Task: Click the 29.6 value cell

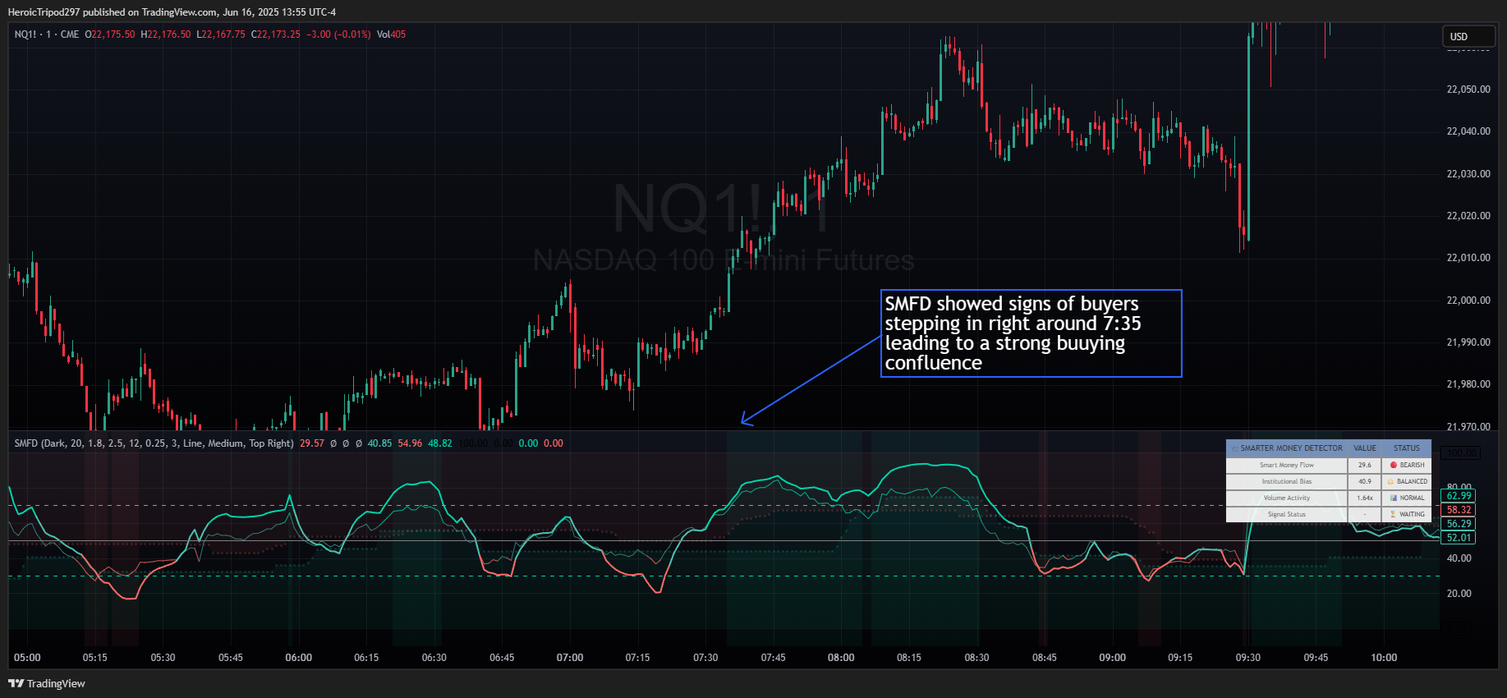Action: pyautogui.click(x=1365, y=465)
